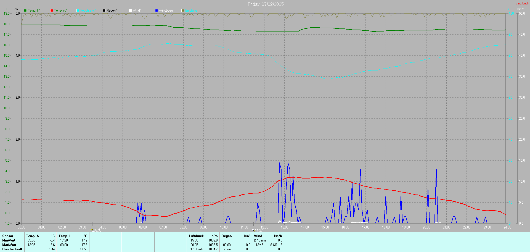Click the sun marker at 11:27

(253, 230)
